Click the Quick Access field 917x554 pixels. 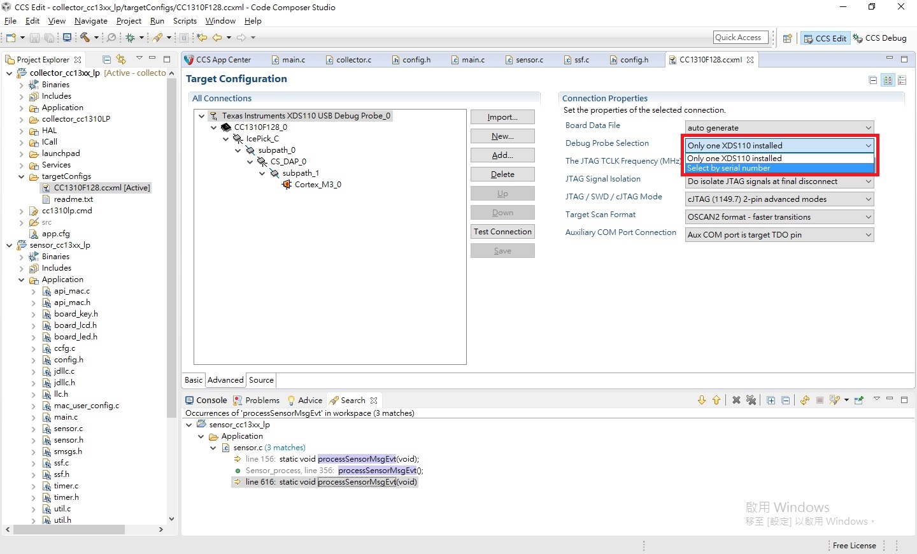pos(741,38)
